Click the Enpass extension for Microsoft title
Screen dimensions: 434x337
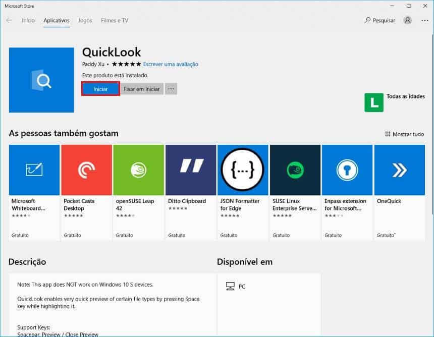345,204
